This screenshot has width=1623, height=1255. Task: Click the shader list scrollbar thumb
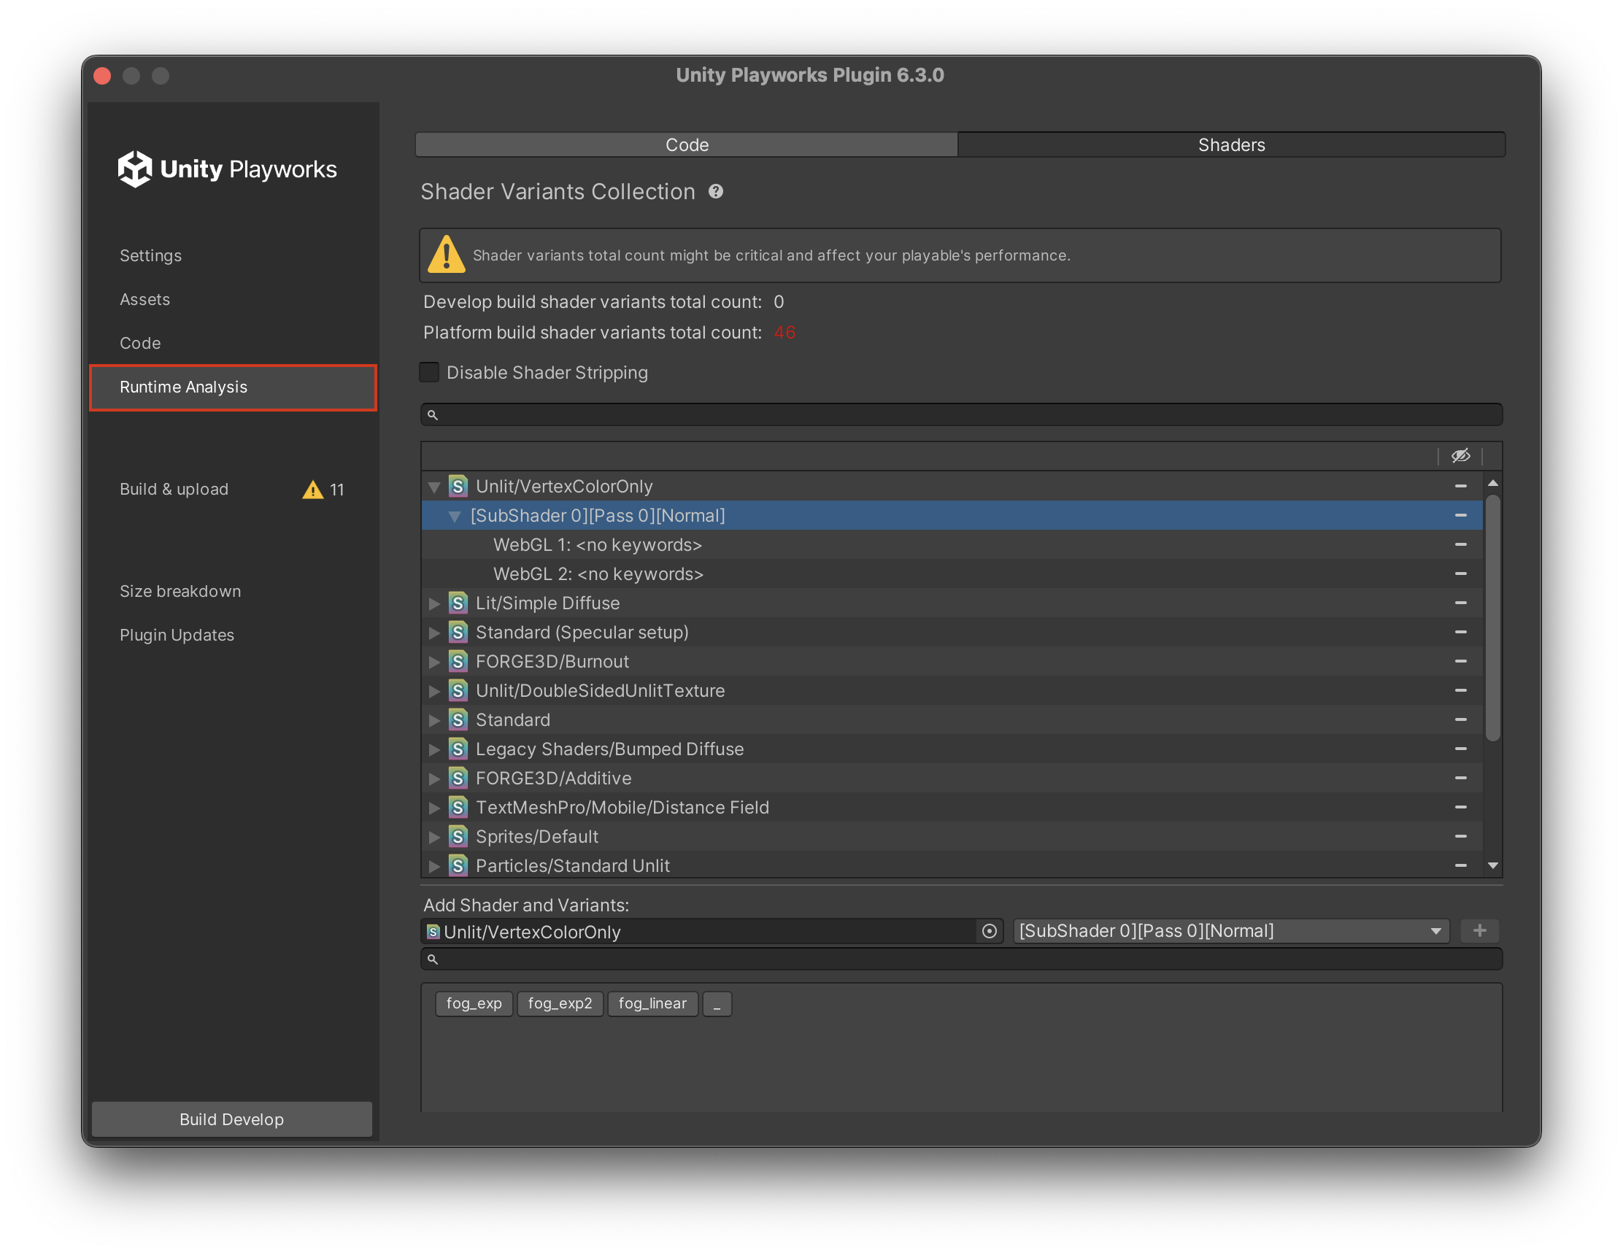1492,618
